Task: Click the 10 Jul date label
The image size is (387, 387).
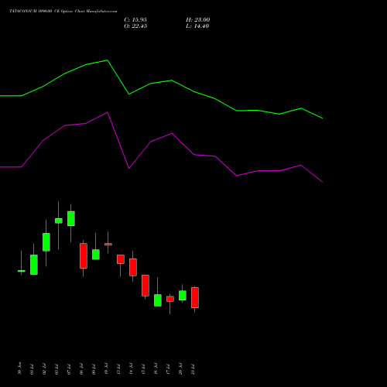Action: click(106, 369)
